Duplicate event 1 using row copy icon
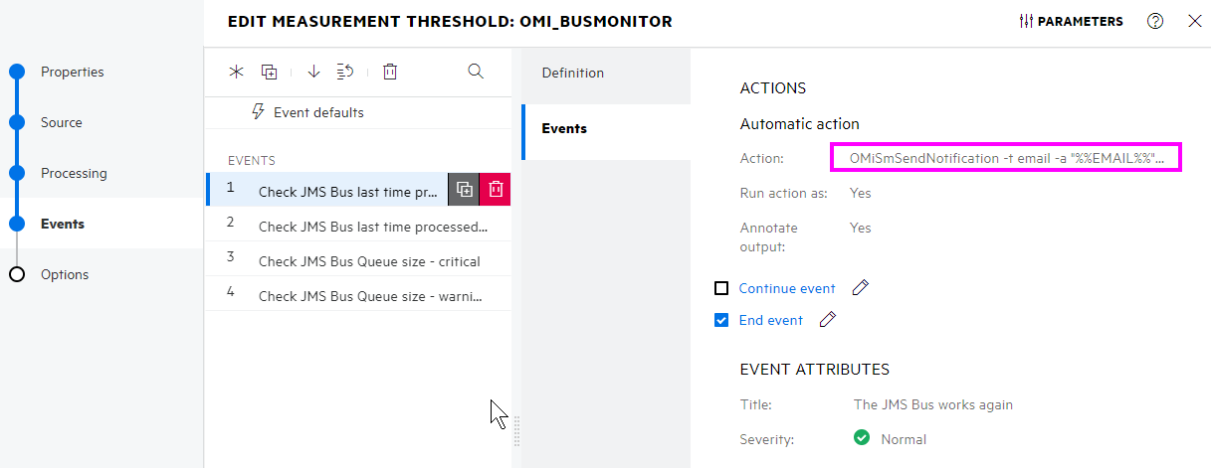Viewport: 1211px width, 468px height. [x=464, y=190]
